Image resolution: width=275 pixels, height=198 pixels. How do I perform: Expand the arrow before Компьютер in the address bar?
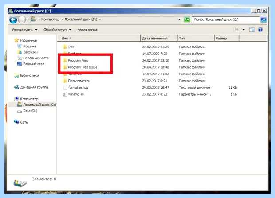coord(39,19)
